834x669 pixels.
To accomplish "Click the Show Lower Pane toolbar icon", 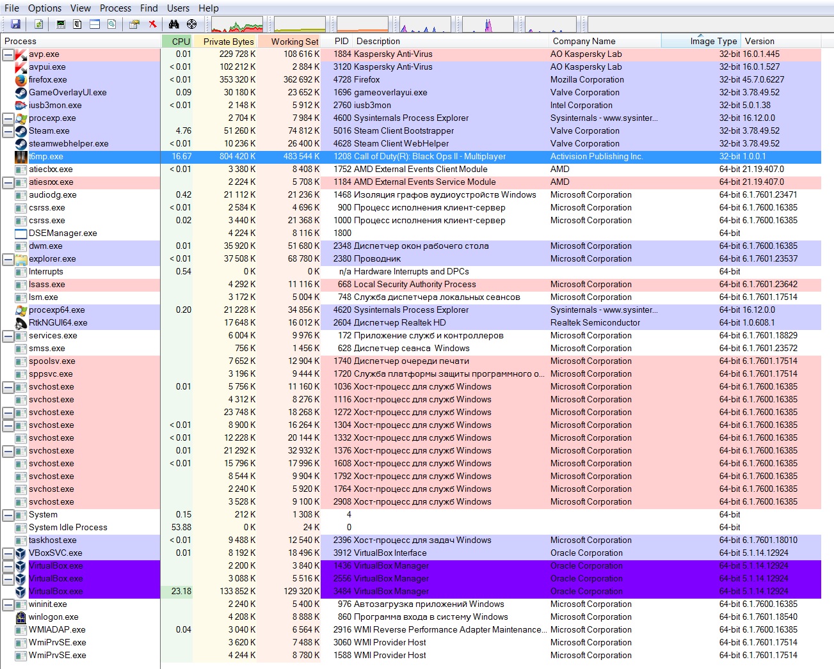I will [95, 24].
